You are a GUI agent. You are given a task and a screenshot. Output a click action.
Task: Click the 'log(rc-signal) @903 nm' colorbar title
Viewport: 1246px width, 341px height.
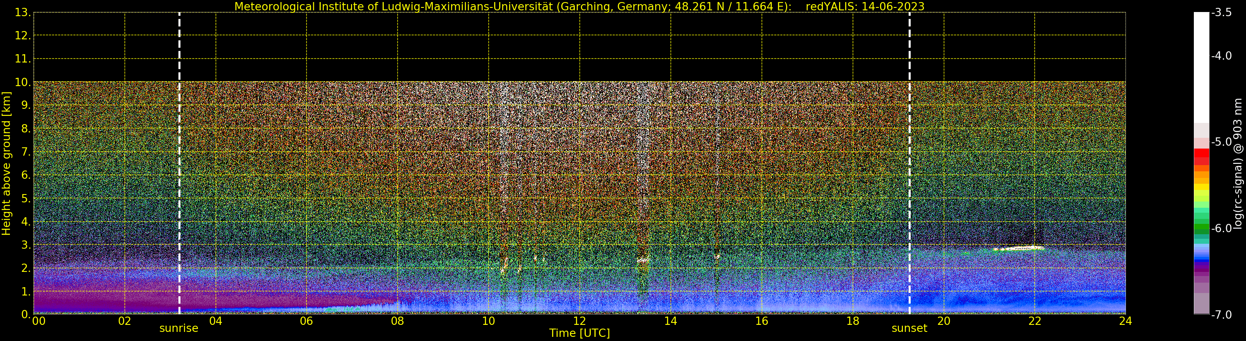point(1238,163)
